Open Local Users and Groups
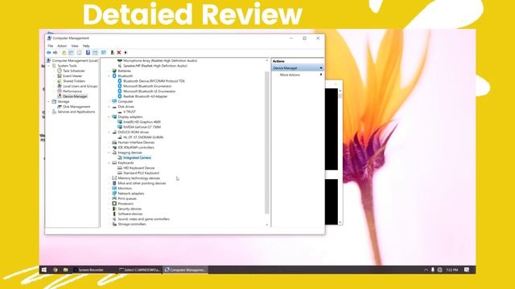This screenshot has height=289, width=515. (80, 86)
